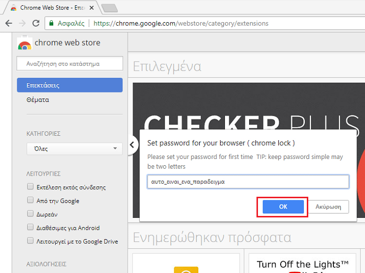Click the Επιλεγμένα section heading

coord(167,66)
